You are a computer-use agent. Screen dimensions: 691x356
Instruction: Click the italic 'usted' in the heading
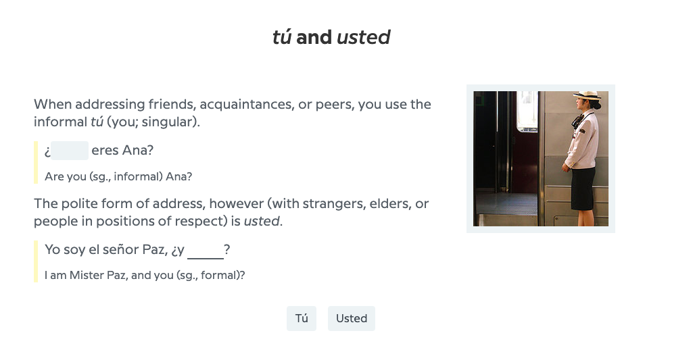(364, 37)
